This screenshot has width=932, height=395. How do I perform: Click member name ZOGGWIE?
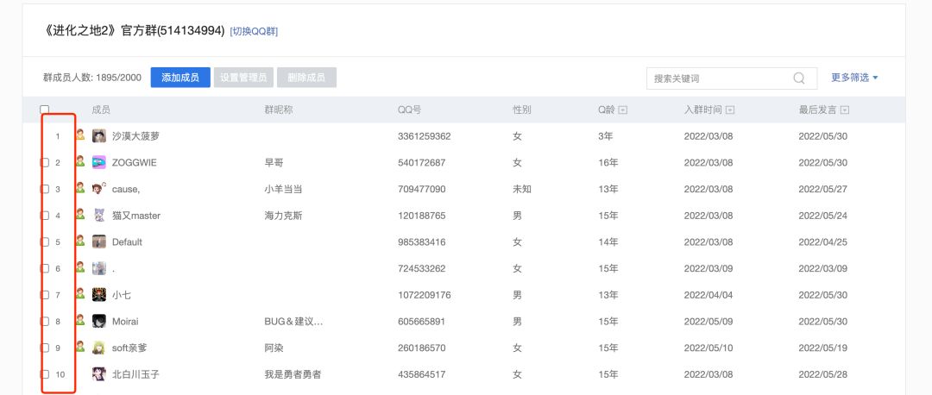coord(135,162)
